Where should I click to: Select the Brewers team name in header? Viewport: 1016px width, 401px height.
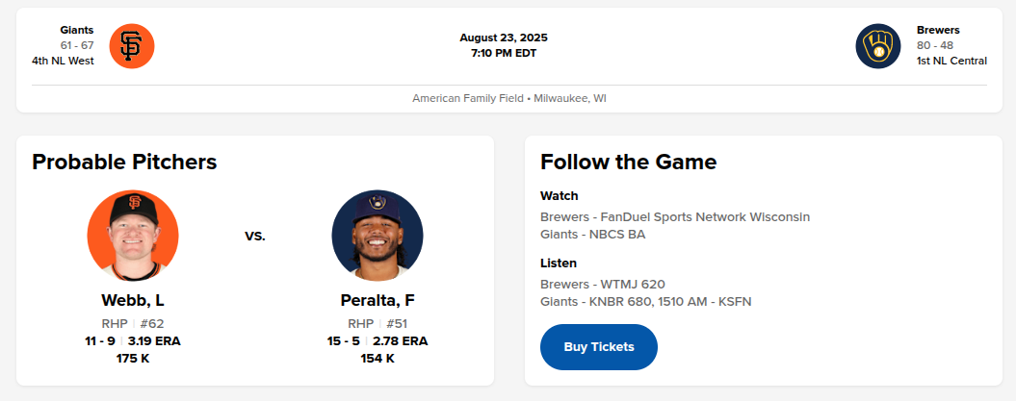click(x=938, y=30)
